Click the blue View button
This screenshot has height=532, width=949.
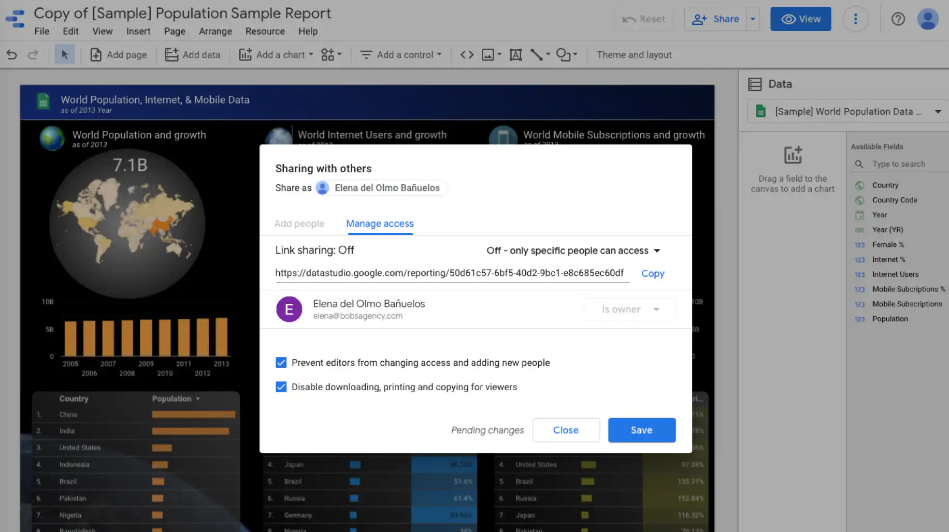[x=800, y=19]
